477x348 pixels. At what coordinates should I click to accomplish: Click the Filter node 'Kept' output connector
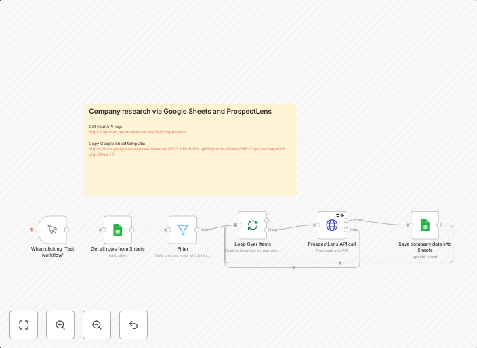[x=196, y=230]
